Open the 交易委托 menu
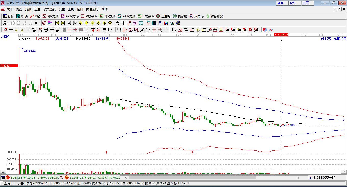Viewport: 347px width, 187px height. point(92,9)
